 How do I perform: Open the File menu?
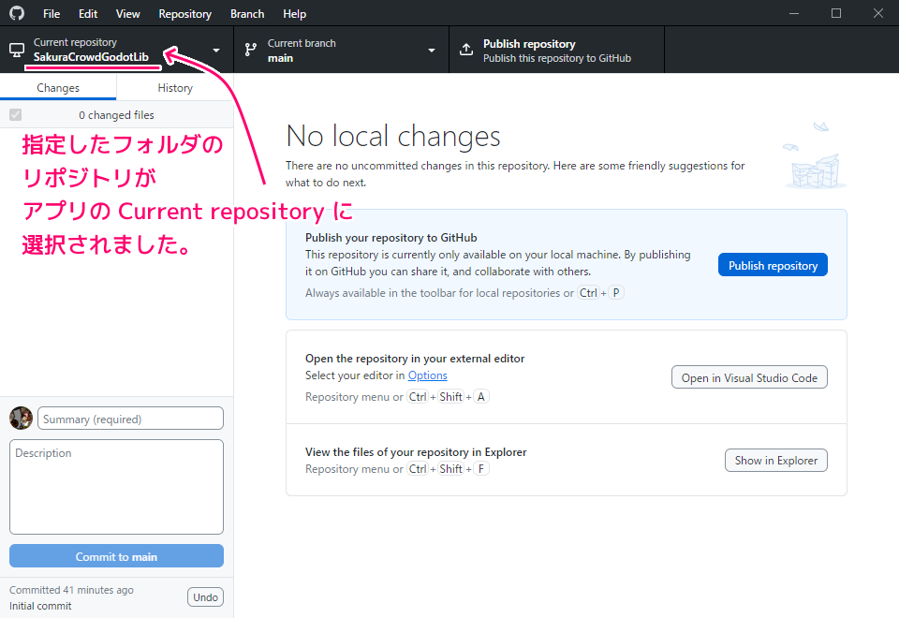pos(51,13)
